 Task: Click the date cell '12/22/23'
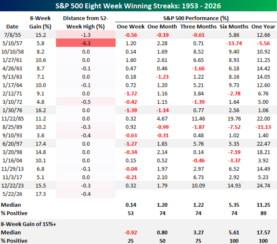click(x=12, y=186)
